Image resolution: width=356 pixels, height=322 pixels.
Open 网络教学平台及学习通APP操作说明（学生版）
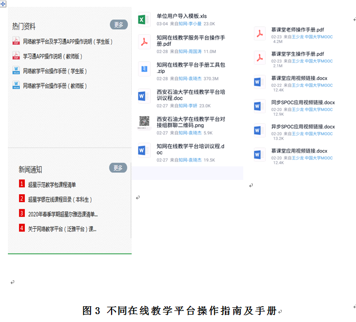[x=67, y=42]
